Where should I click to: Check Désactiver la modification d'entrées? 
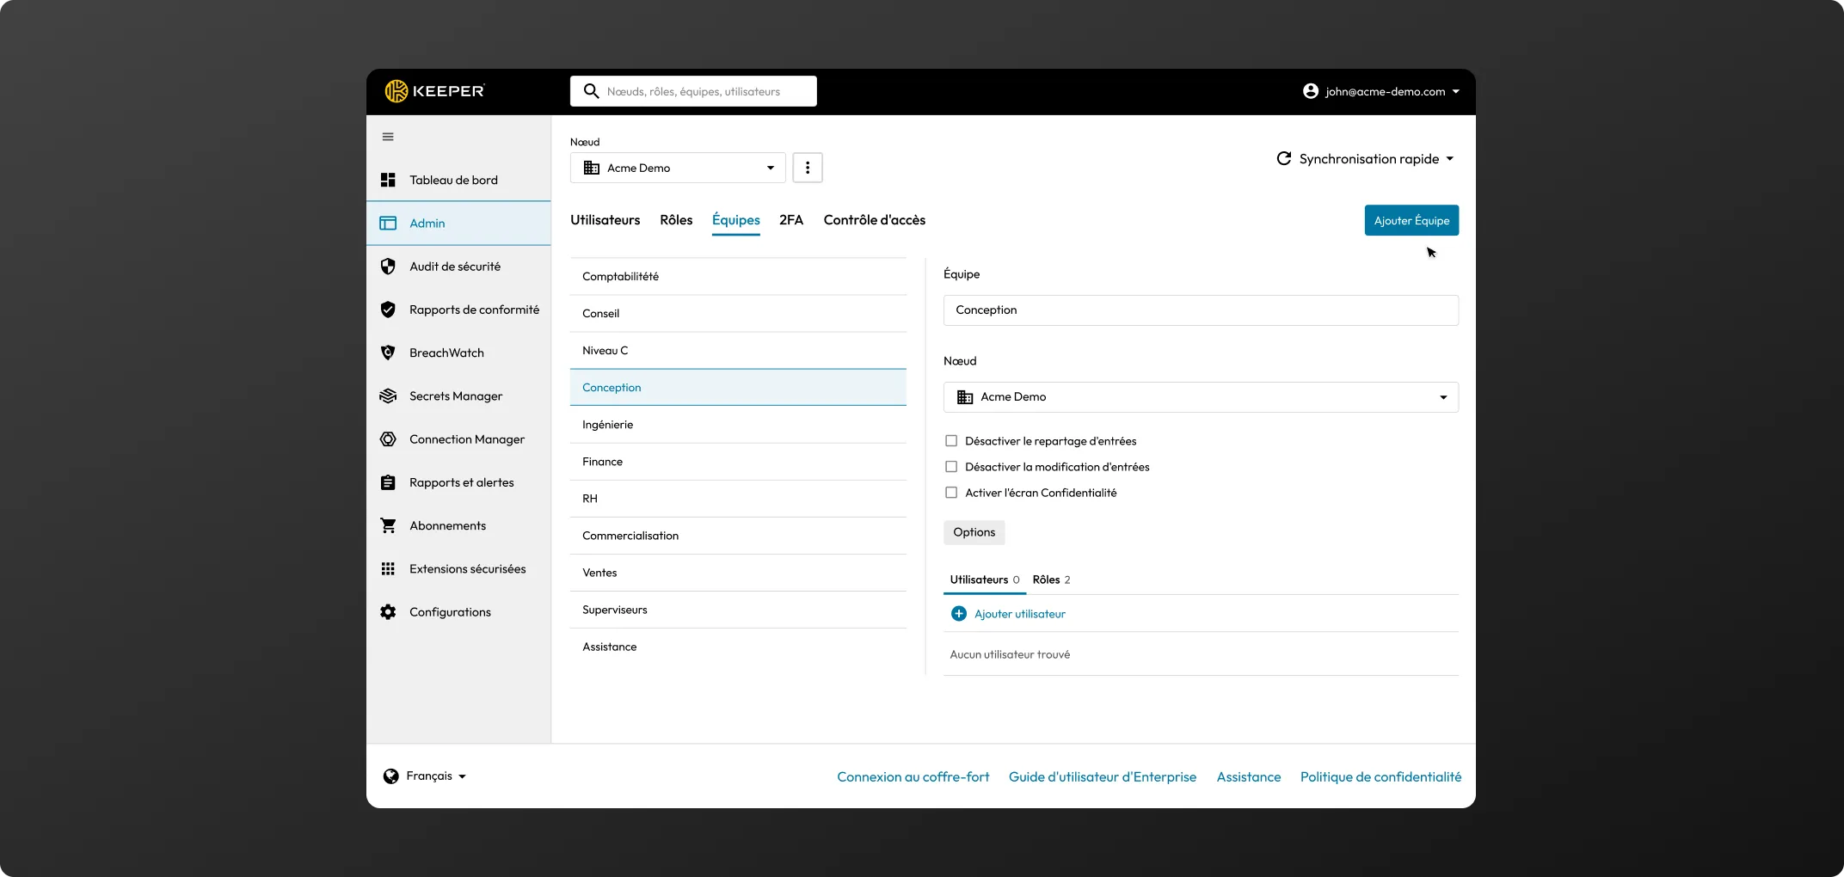[x=951, y=467]
